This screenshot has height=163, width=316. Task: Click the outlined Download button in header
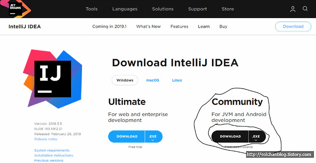(x=293, y=26)
